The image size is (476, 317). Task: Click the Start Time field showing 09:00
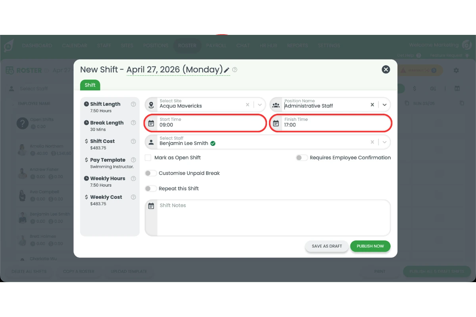[205, 123]
